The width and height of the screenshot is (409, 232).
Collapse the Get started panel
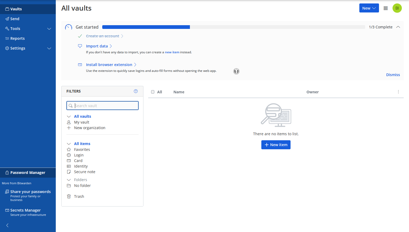coord(398,27)
